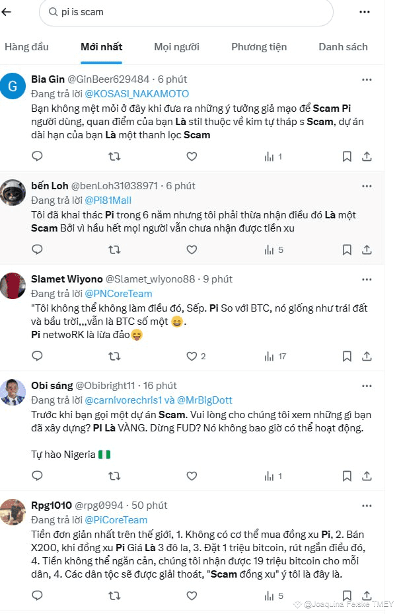Image resolution: width=399 pixels, height=614 pixels.
Task: Open Rpg1010's profile avatar
Action: tap(13, 511)
